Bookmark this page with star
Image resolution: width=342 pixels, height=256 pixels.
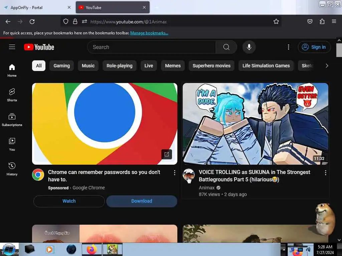[276, 21]
